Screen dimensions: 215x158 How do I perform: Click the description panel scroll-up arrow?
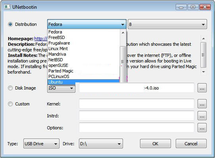coord(203,39)
